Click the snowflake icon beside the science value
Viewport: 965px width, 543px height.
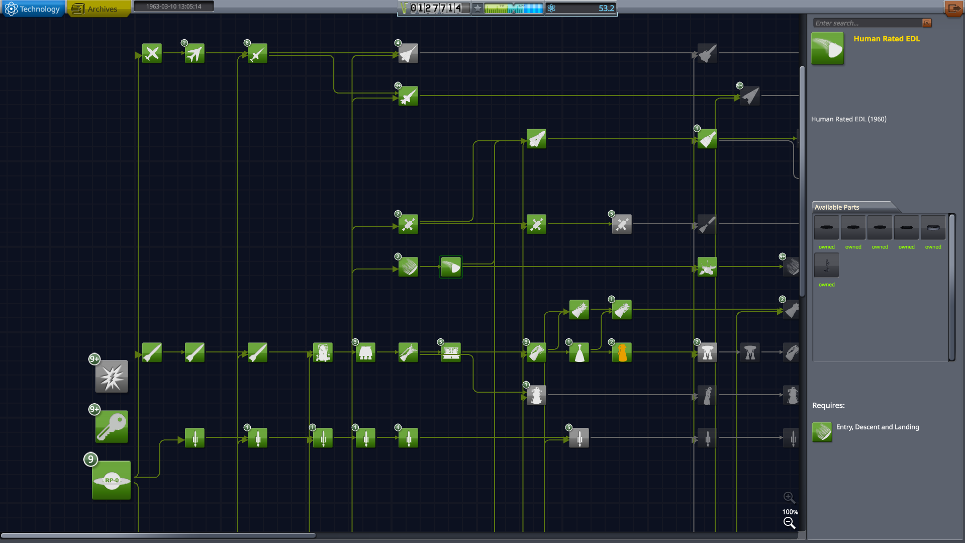pyautogui.click(x=551, y=9)
